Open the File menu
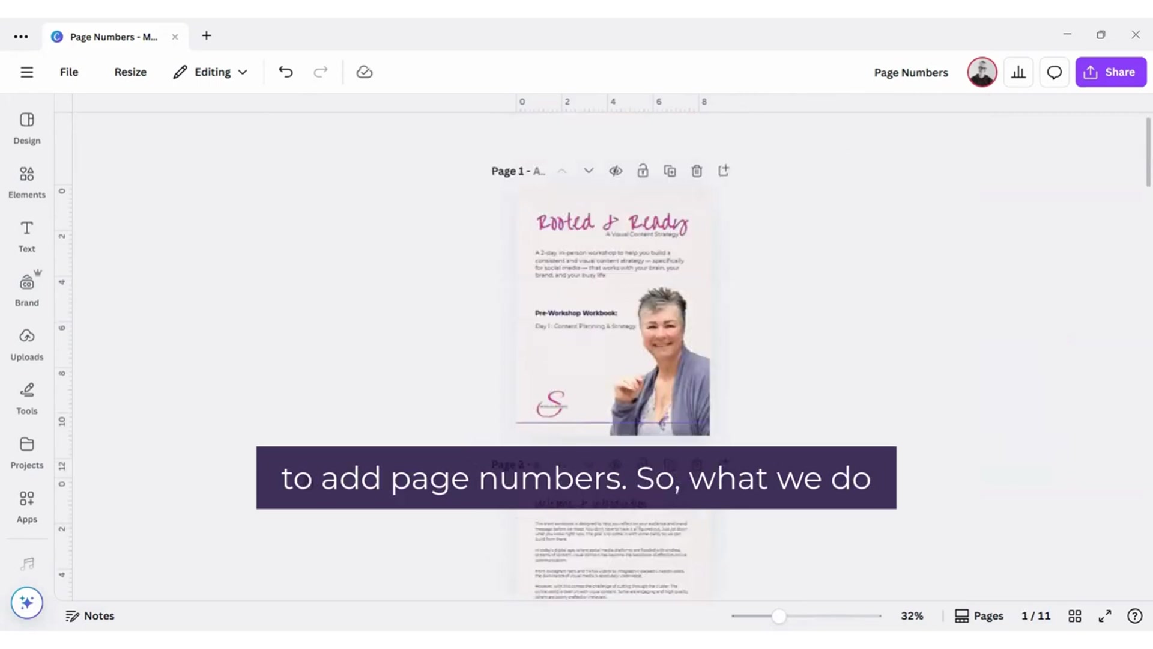 (x=69, y=72)
